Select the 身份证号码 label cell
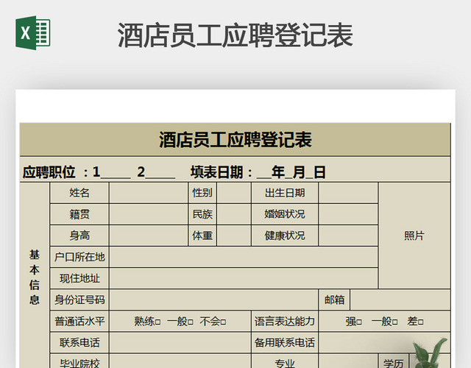Screen dimensions: 471x368 pyautogui.click(x=79, y=300)
